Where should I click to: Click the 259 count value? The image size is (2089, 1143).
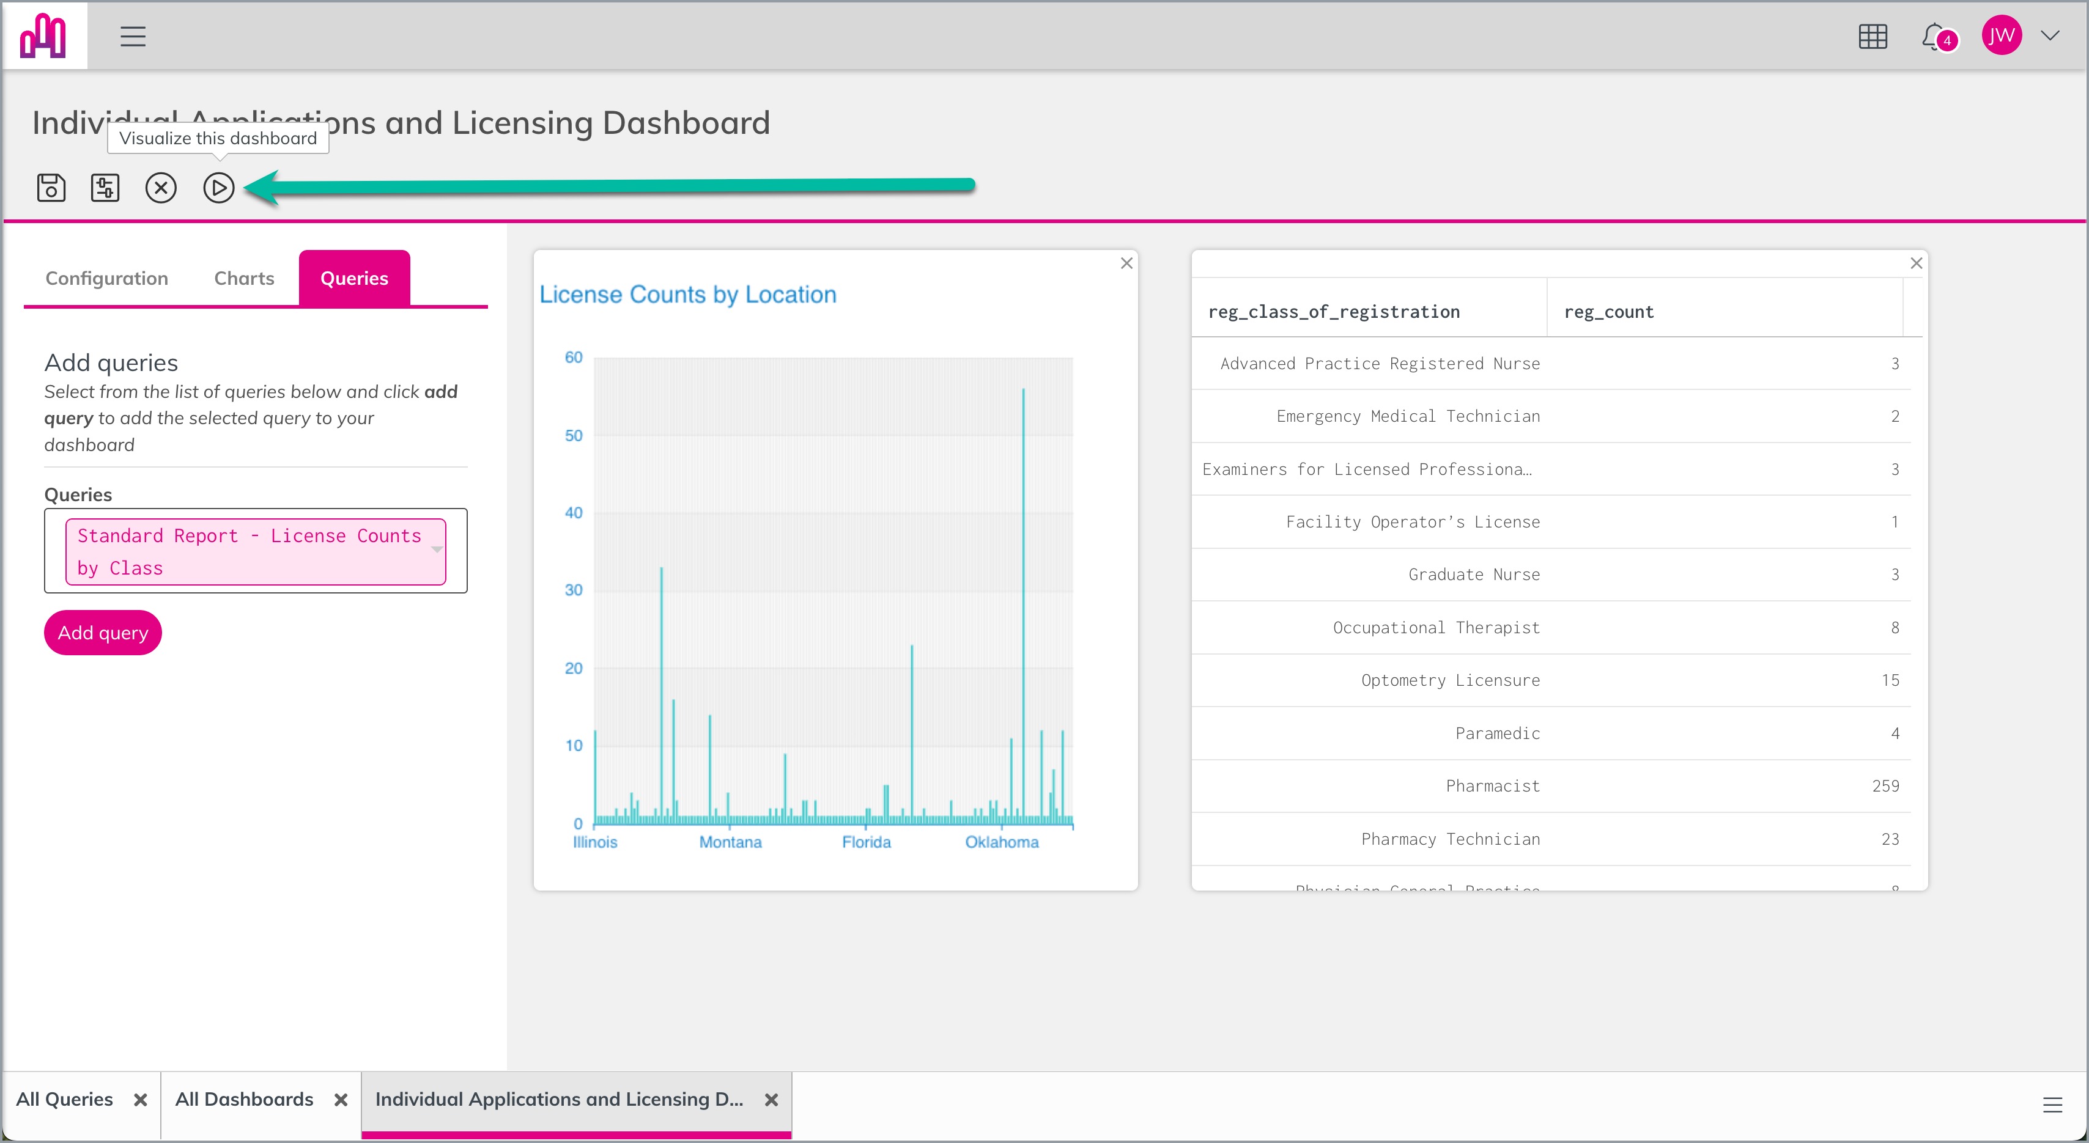[x=1885, y=785]
